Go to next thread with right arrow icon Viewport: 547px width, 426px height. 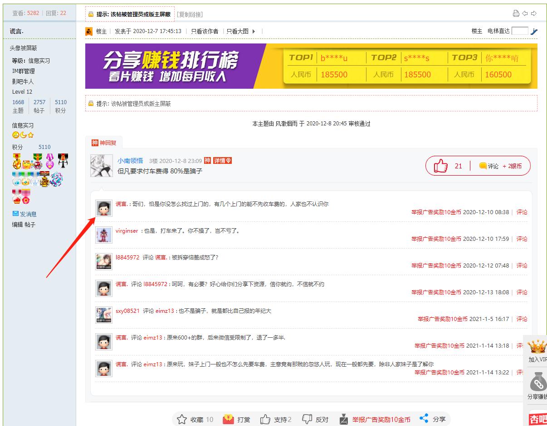point(534,14)
